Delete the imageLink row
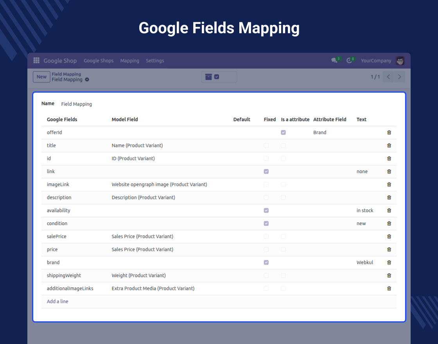438x344 pixels. pyautogui.click(x=389, y=184)
